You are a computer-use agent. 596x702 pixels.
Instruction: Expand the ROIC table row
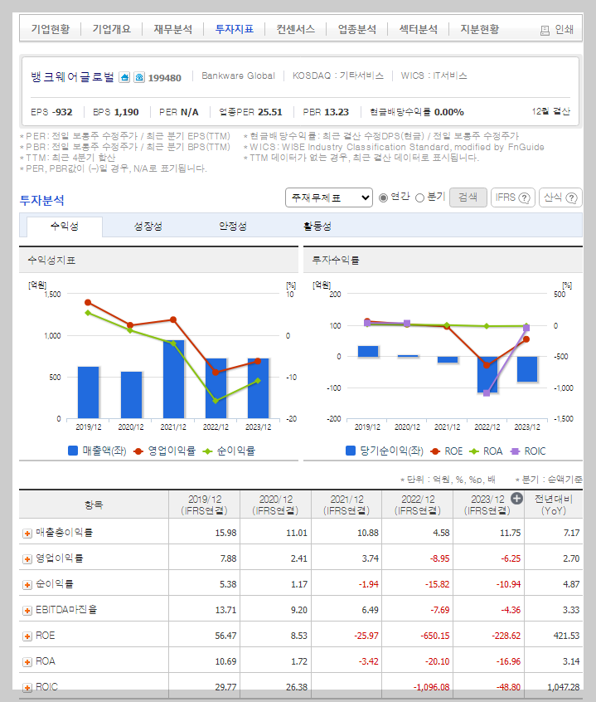coord(27,688)
